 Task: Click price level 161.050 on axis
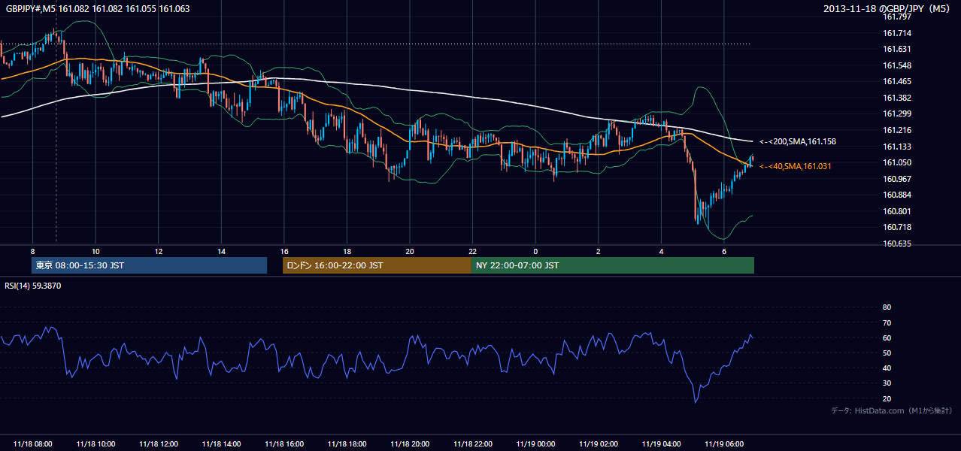(896, 162)
